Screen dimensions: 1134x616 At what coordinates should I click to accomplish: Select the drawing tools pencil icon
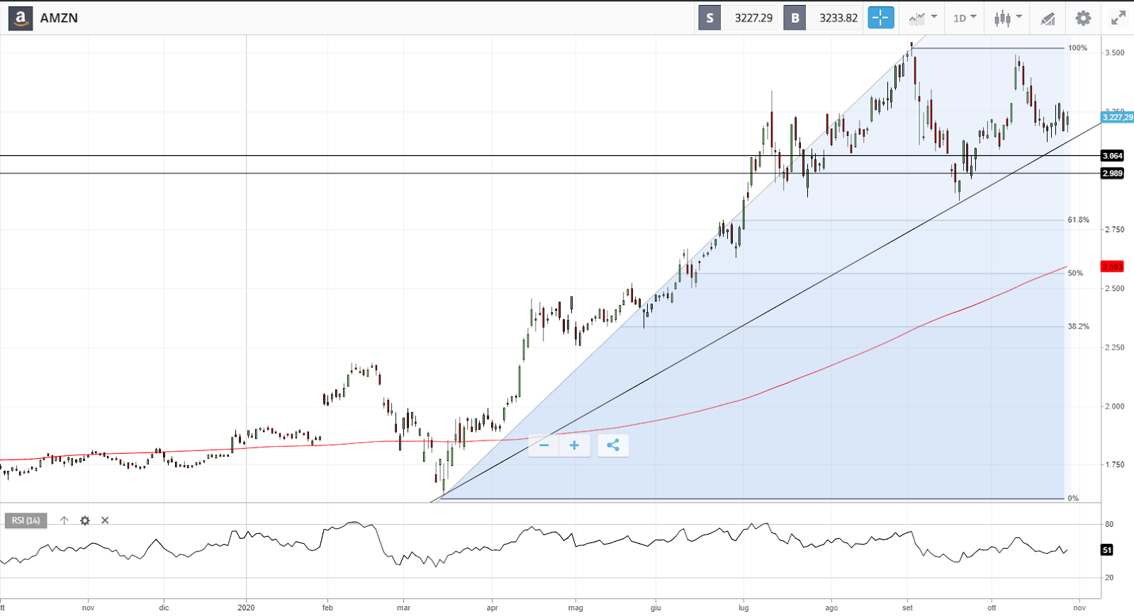1048,18
